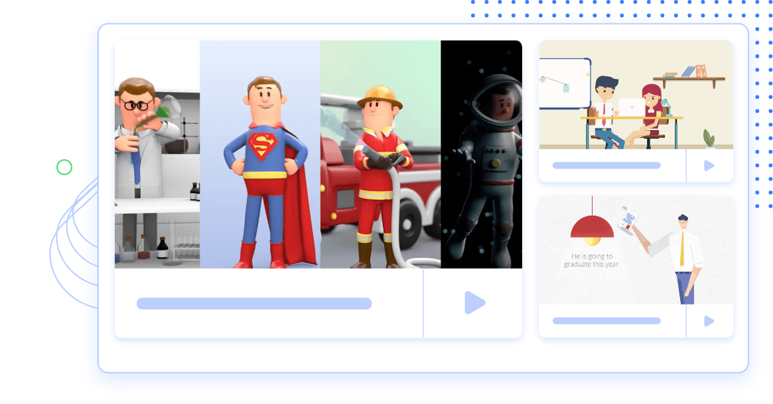Pick the astronaut character panel
The image size is (773, 404).
pos(481,154)
